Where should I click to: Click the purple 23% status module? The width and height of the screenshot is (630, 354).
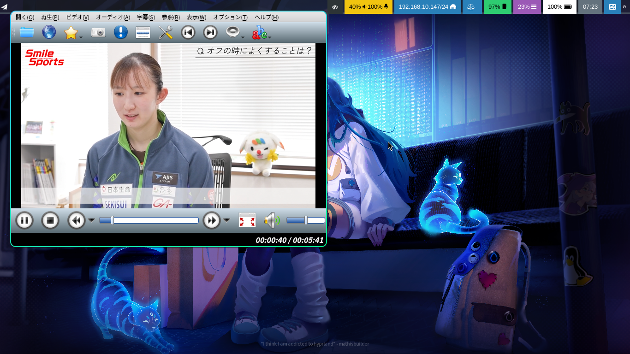(x=527, y=7)
